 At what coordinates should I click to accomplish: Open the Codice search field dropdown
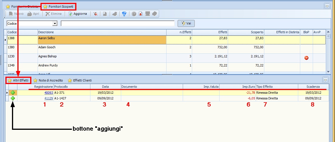[x=55, y=23]
